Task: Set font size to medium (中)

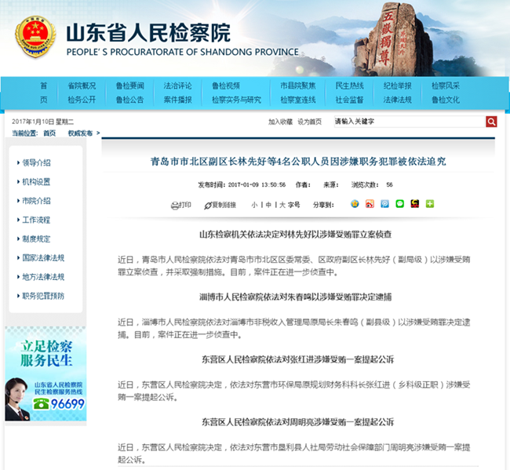Action: tap(268, 205)
